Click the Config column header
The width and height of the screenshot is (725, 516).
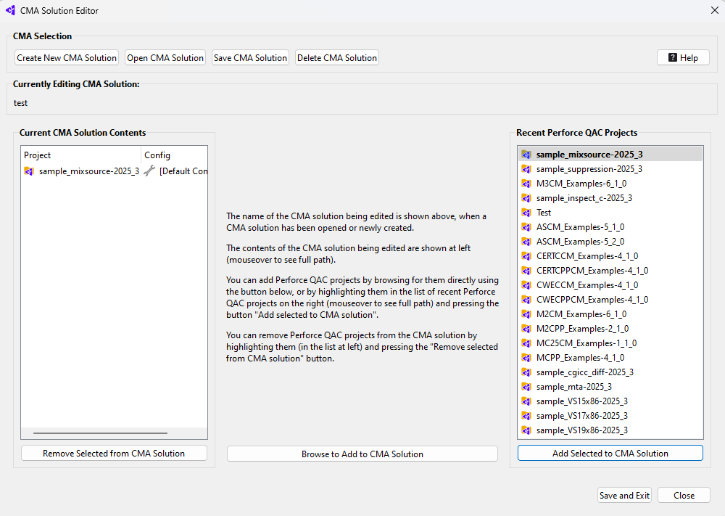tap(174, 155)
